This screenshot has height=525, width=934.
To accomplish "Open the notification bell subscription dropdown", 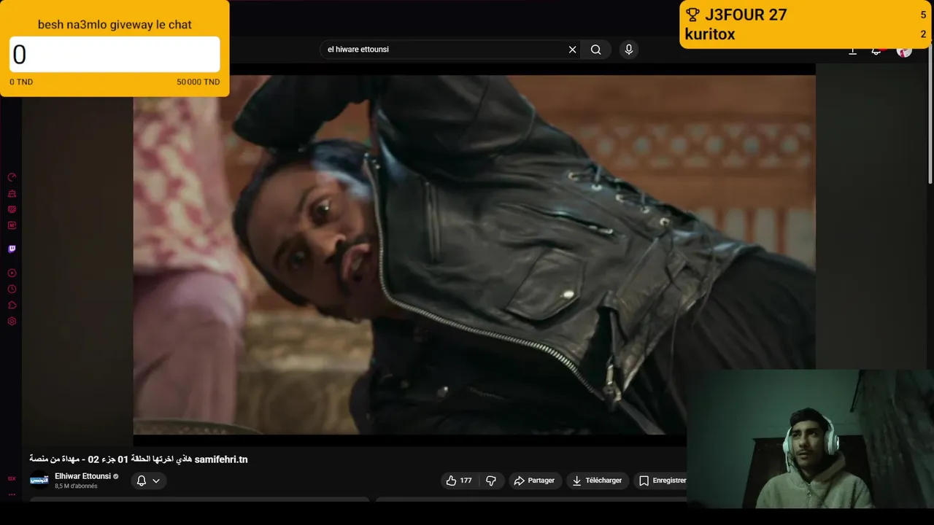I will (x=149, y=481).
